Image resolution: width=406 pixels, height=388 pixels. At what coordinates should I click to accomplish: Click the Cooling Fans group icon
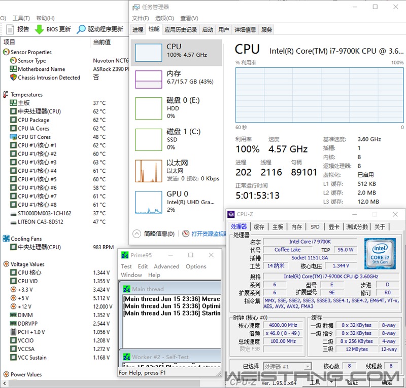6,239
